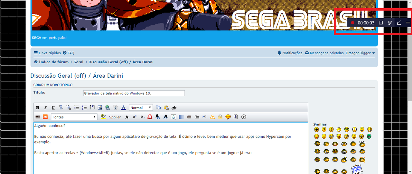Viewport: 412px width, 174px height.
Task: Apply red glow A text effect
Action: pyautogui.click(x=150, y=117)
